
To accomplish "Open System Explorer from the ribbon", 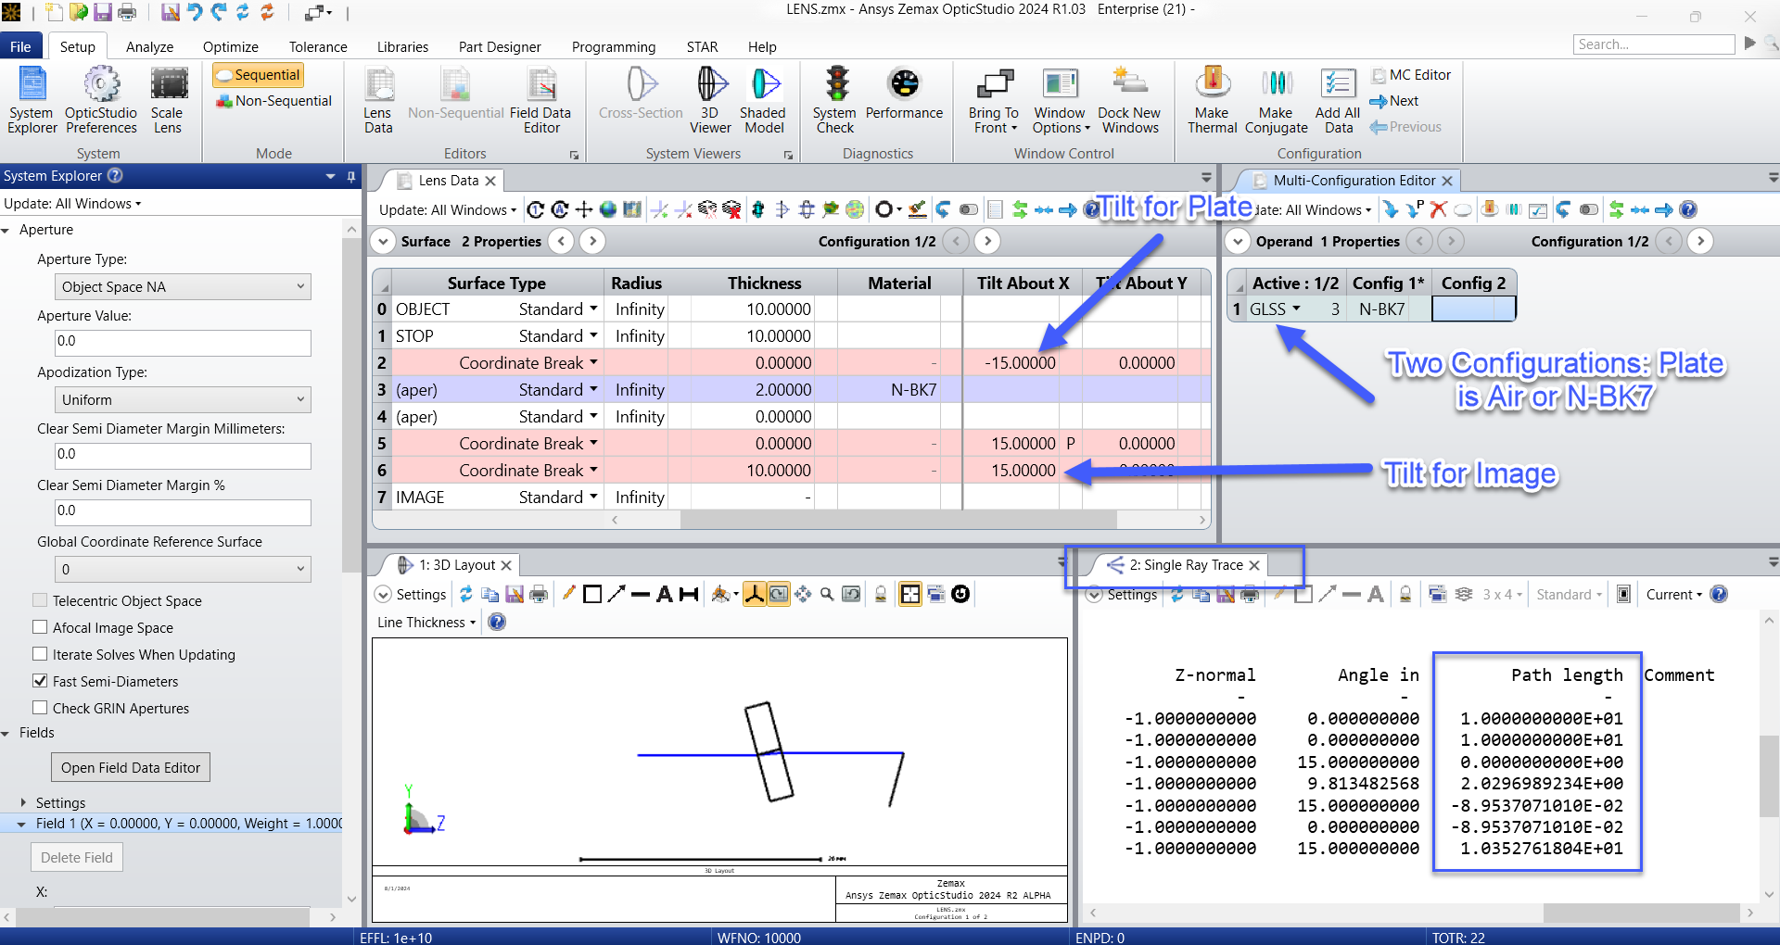I will 32,100.
